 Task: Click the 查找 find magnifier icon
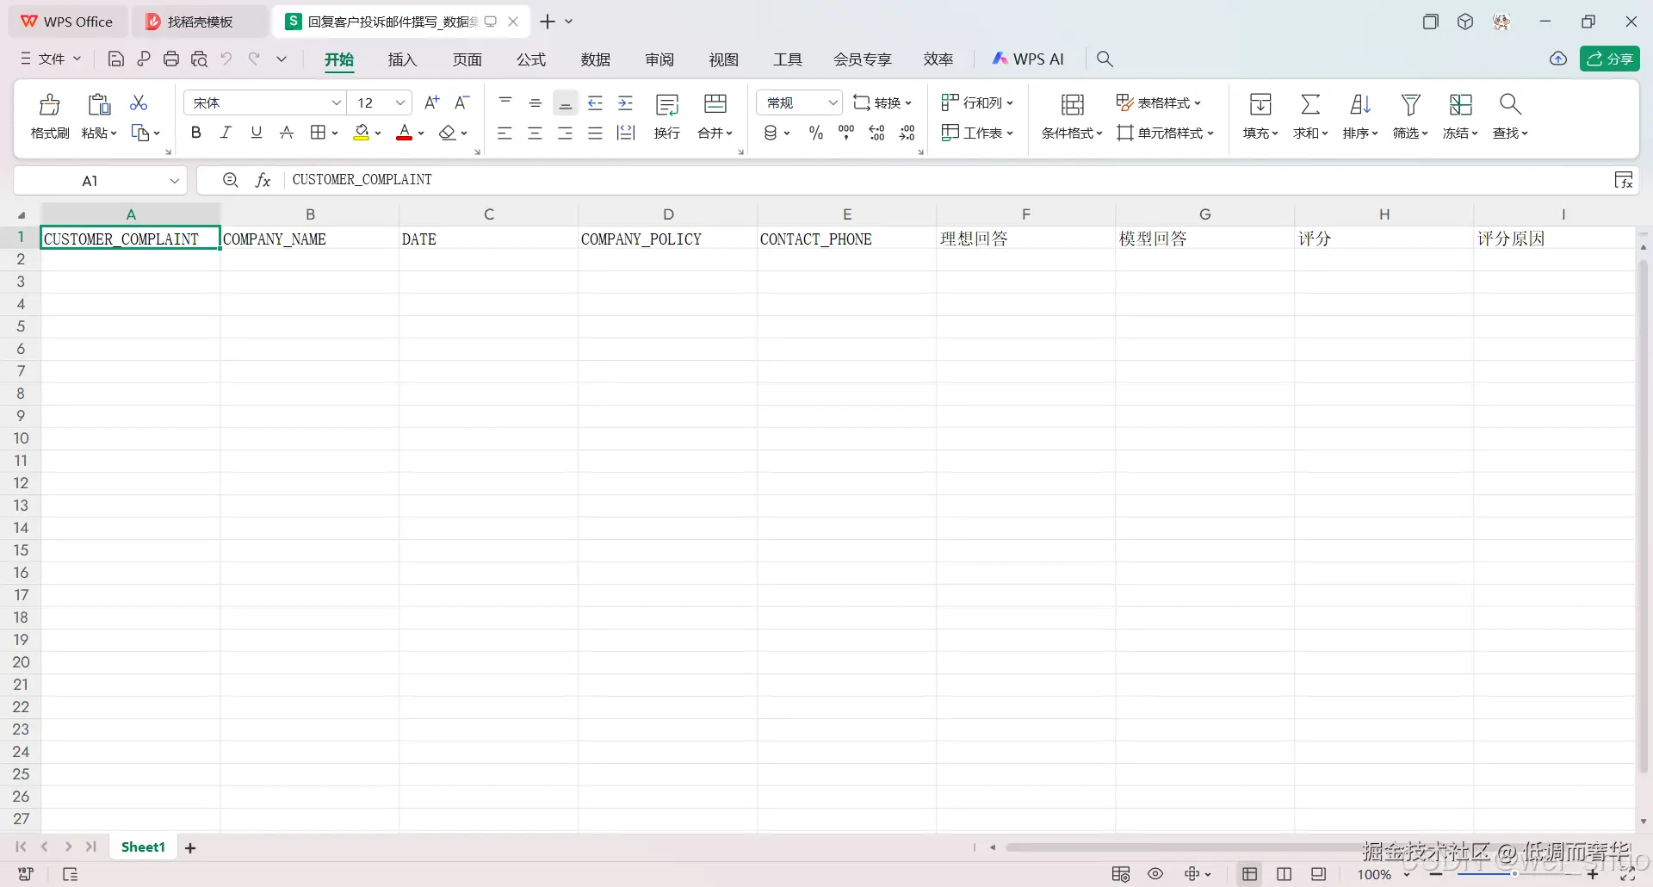pos(1510,104)
